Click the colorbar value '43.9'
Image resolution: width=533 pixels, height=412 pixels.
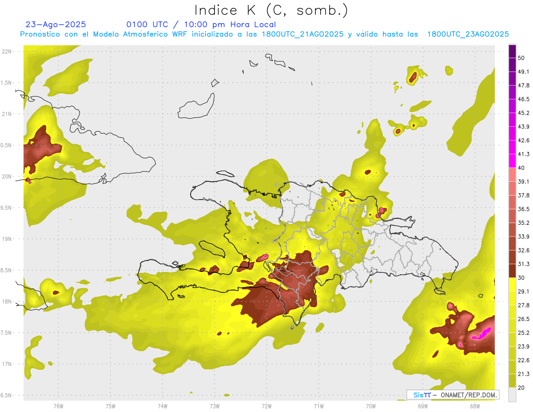523,127
